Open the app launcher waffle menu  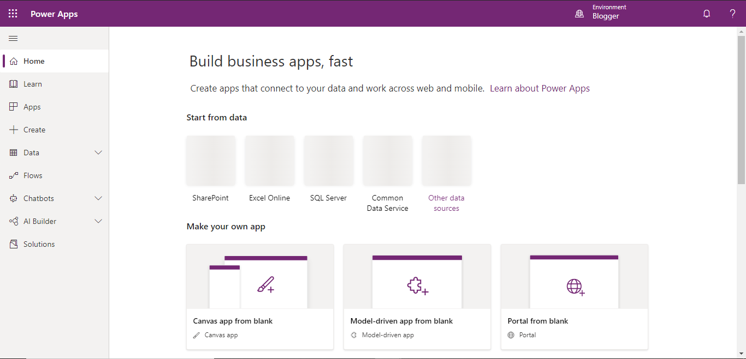(13, 13)
